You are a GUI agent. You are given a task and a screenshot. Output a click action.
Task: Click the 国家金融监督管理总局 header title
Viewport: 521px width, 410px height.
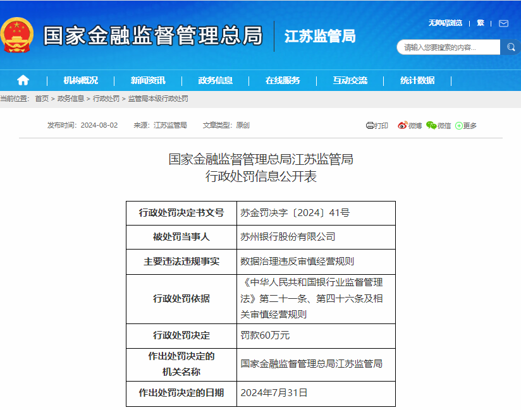click(x=153, y=35)
